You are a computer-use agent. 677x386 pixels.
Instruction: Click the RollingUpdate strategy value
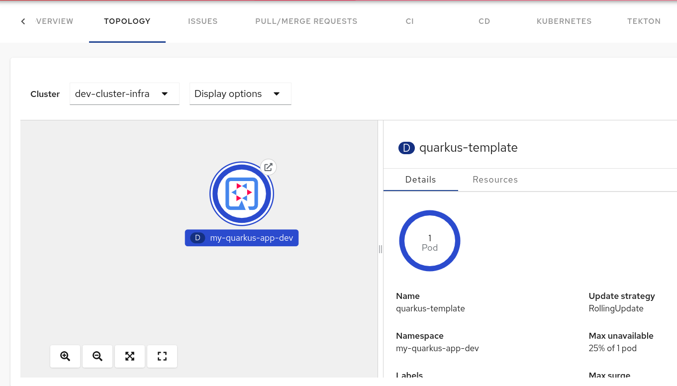click(x=616, y=308)
